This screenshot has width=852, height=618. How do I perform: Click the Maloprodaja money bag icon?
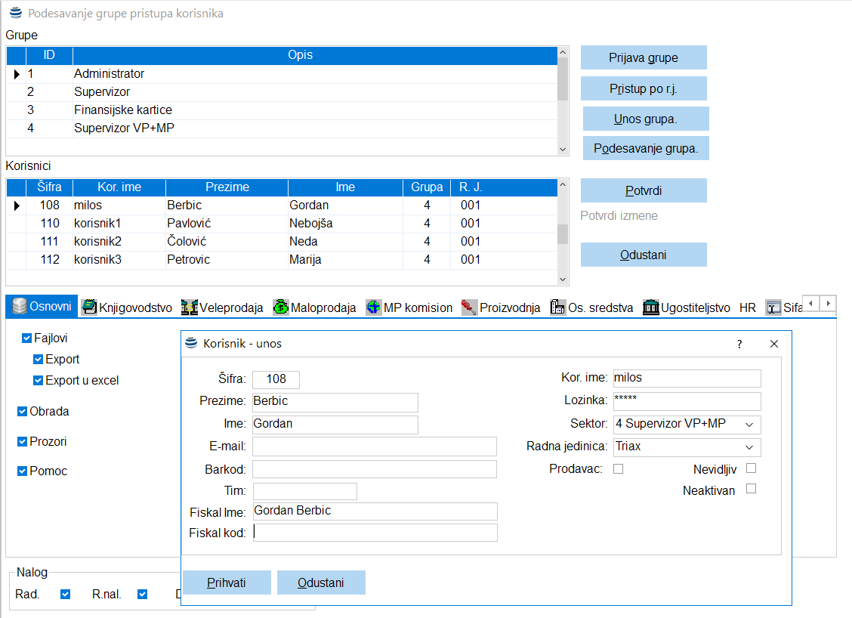tap(281, 307)
